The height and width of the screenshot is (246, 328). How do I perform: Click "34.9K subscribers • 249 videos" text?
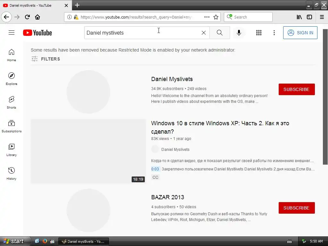pos(179,89)
